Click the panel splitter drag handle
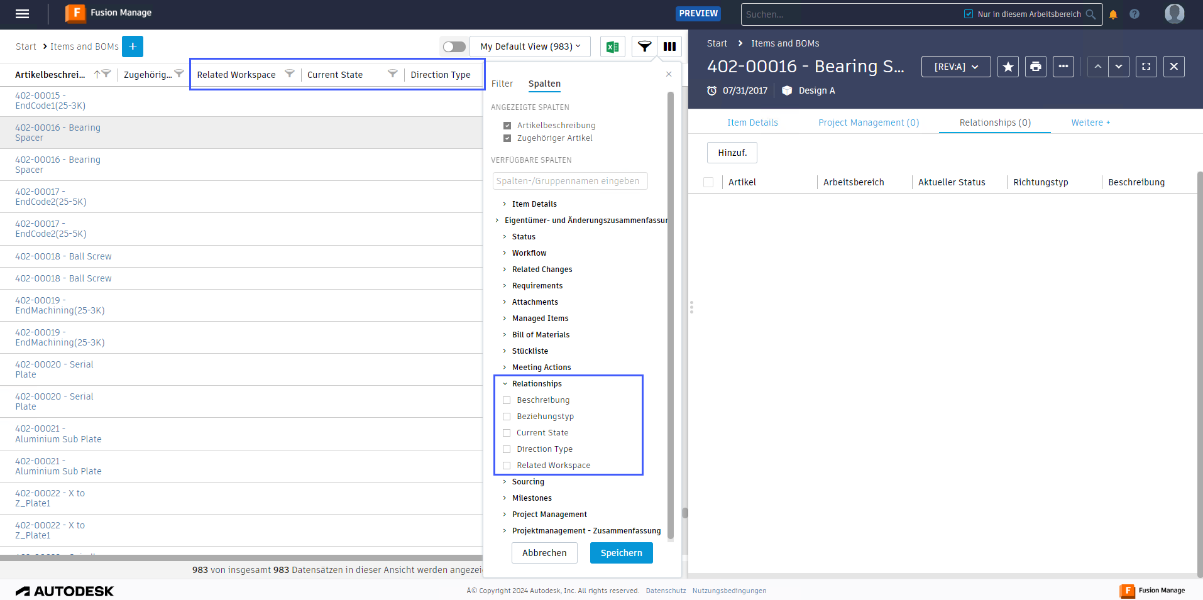 [x=691, y=307]
